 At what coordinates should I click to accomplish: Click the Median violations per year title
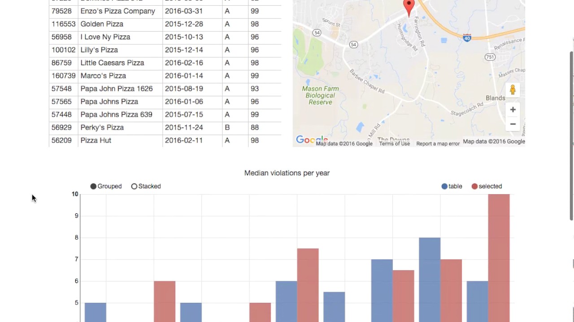287,173
